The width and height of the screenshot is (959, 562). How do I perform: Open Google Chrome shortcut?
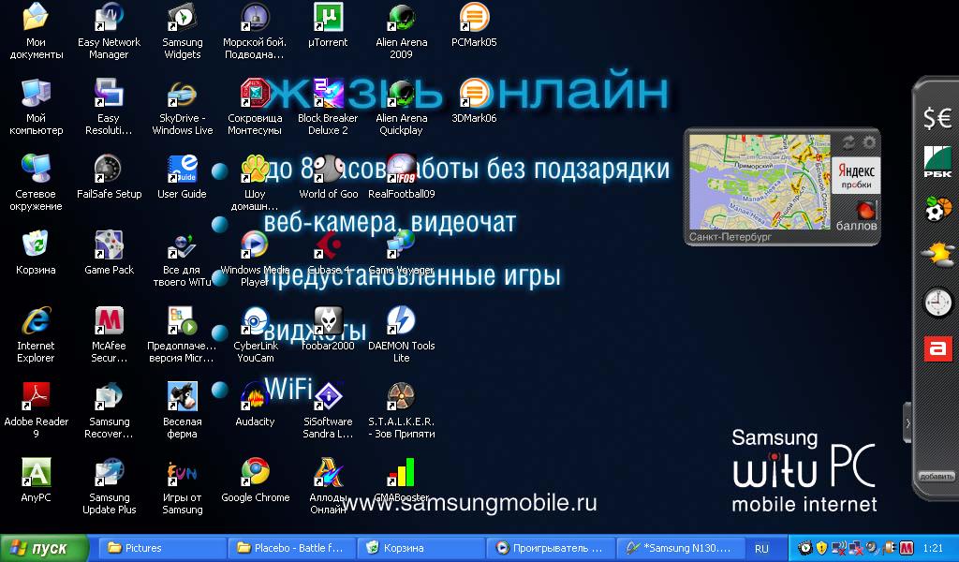tap(255, 472)
